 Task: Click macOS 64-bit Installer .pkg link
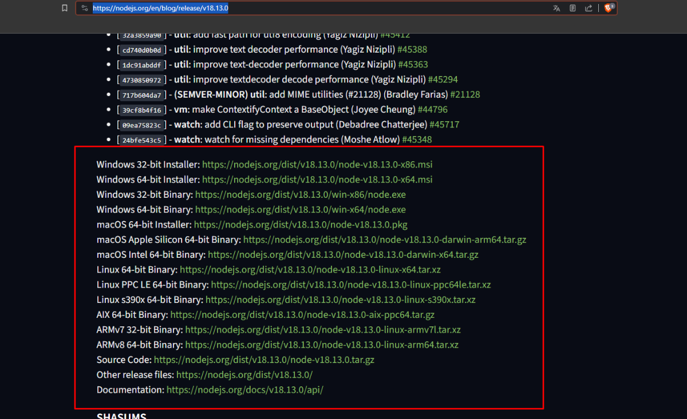coord(301,225)
